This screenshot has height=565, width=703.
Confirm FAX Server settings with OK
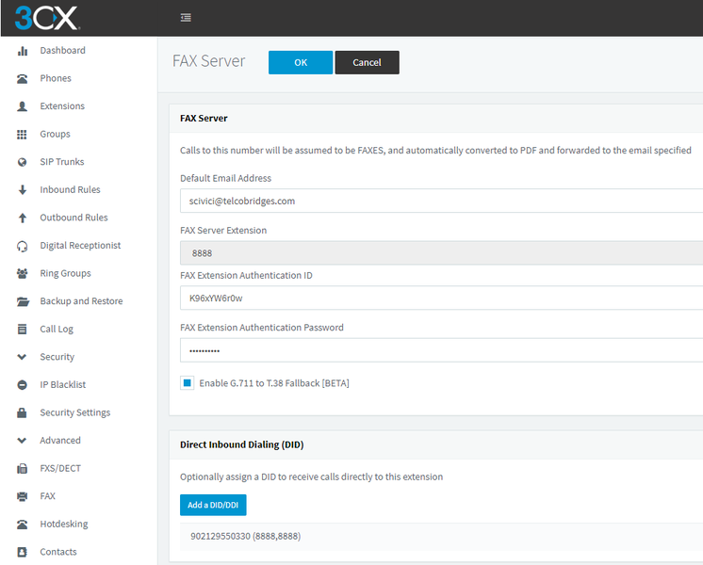[301, 62]
